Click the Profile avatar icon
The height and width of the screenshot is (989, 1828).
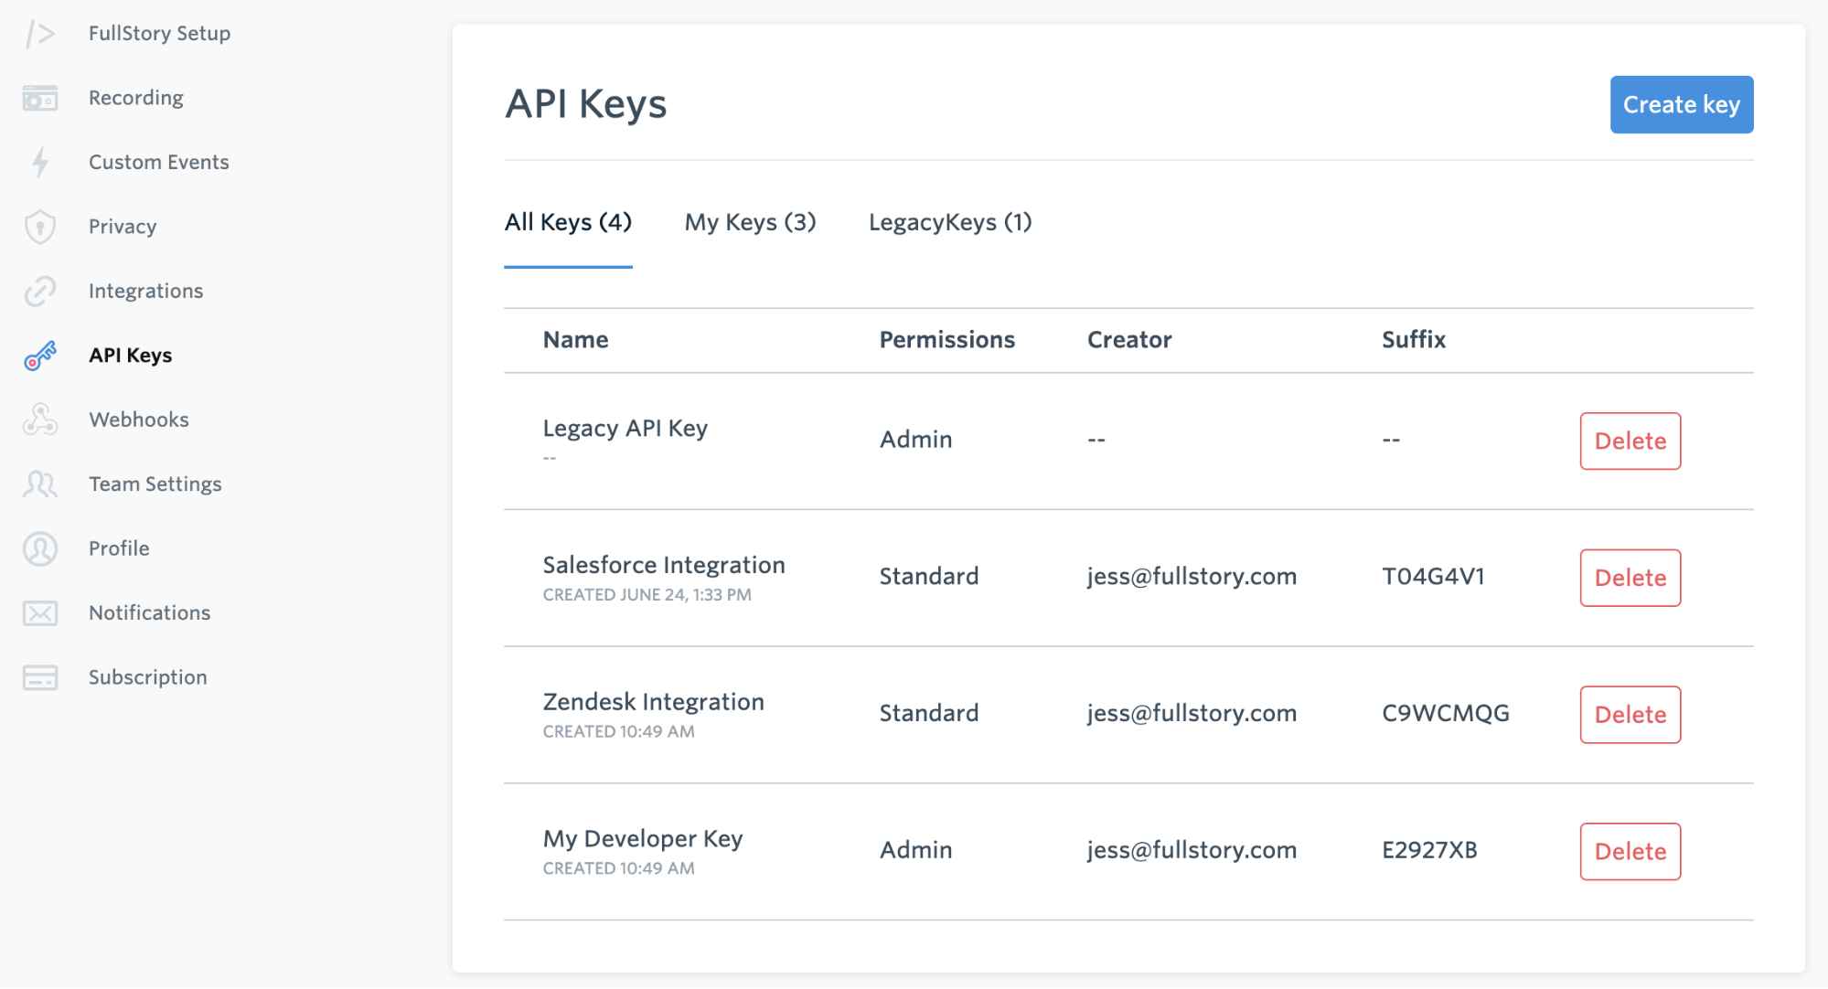40,548
